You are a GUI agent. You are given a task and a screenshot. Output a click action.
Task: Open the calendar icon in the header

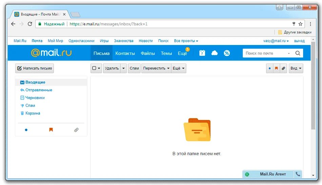point(202,53)
